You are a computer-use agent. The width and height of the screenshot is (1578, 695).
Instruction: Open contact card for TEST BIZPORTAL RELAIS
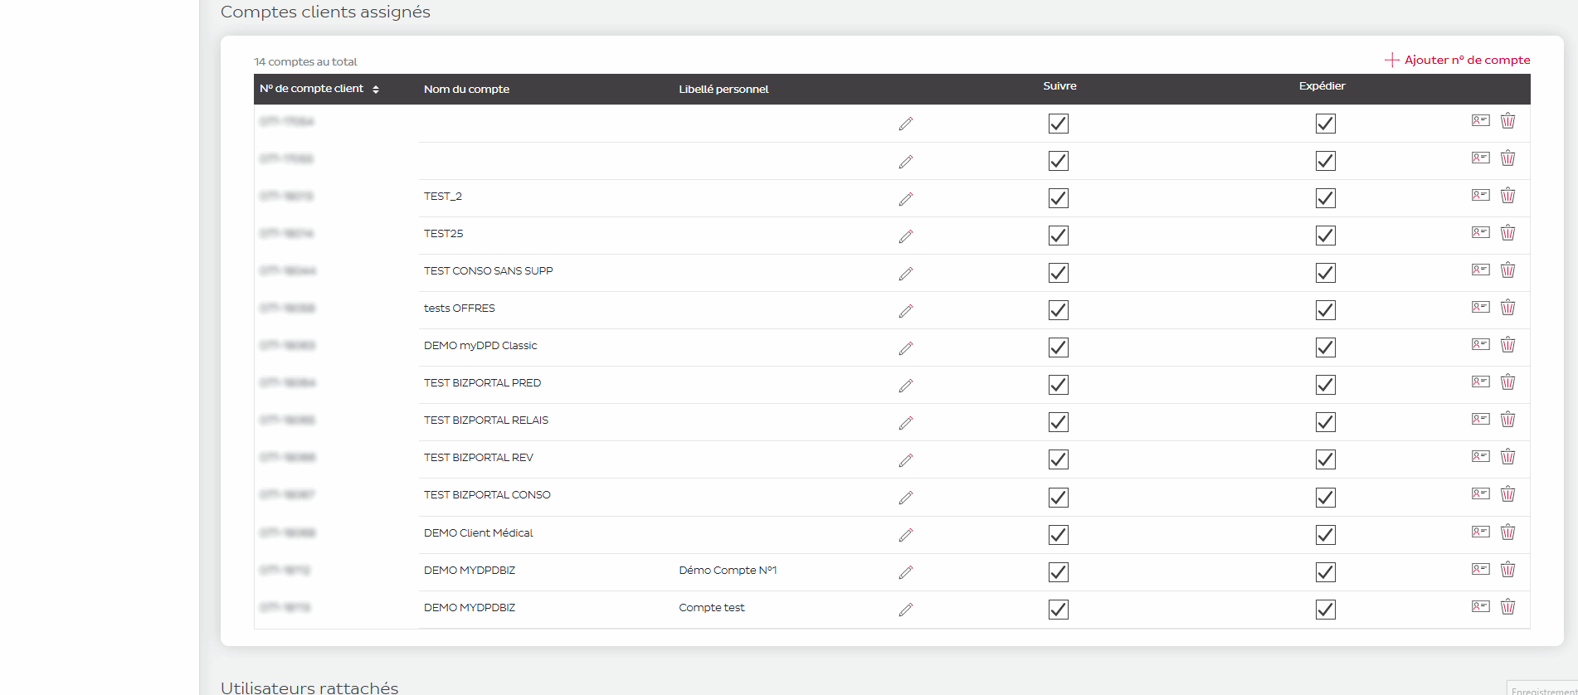1480,420
